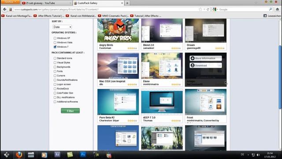Open the Angry Birds pack title
The height and width of the screenshot is (159, 282).
(x=106, y=45)
